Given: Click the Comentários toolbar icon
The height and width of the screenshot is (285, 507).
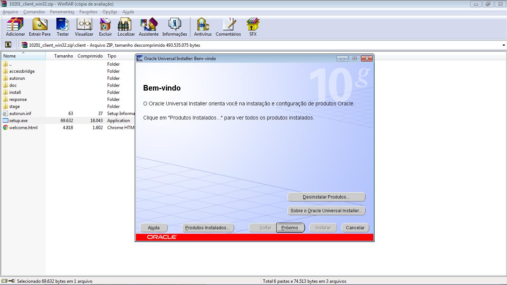Looking at the screenshot, I should tap(228, 27).
